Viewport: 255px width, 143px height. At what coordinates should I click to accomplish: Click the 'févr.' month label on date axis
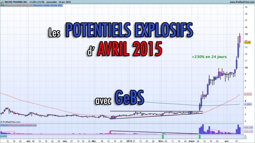click(x=161, y=141)
